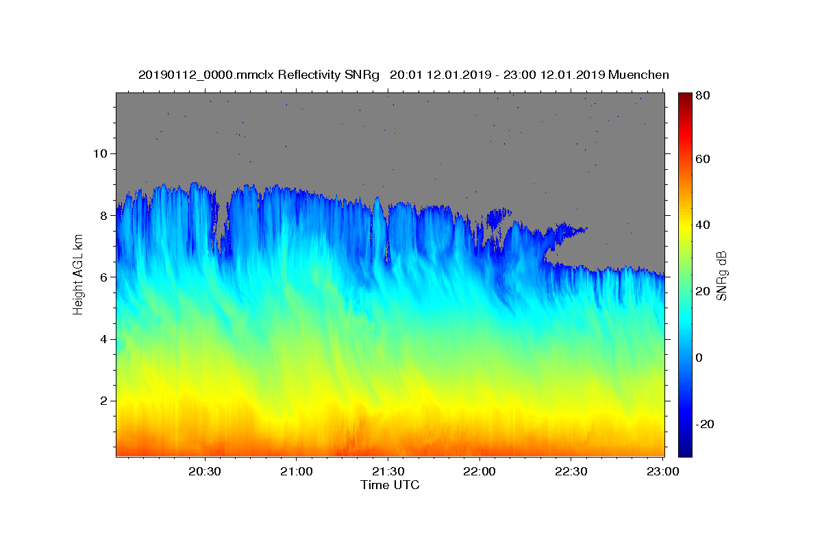Click the 21:00 time tick label

297,472
